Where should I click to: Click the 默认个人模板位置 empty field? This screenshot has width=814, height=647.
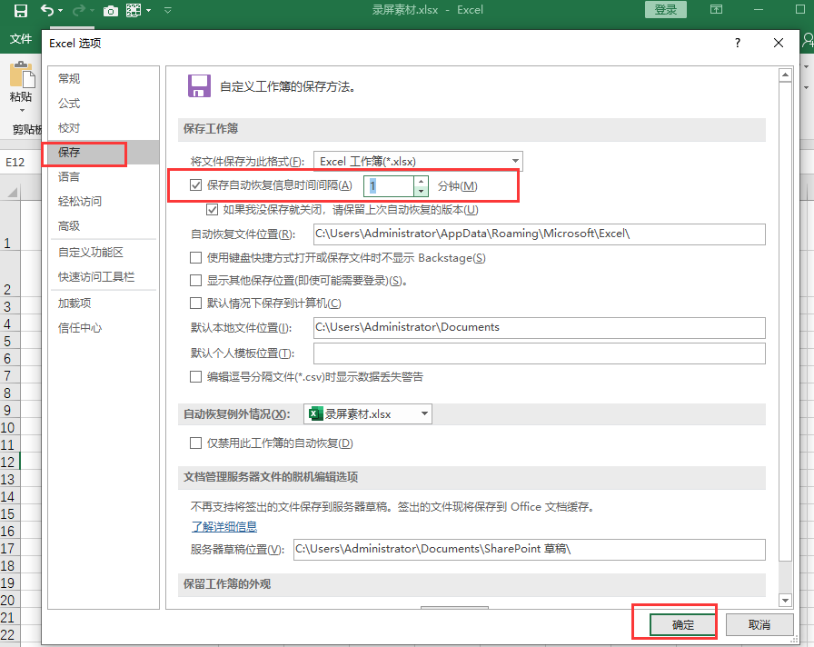click(x=540, y=353)
